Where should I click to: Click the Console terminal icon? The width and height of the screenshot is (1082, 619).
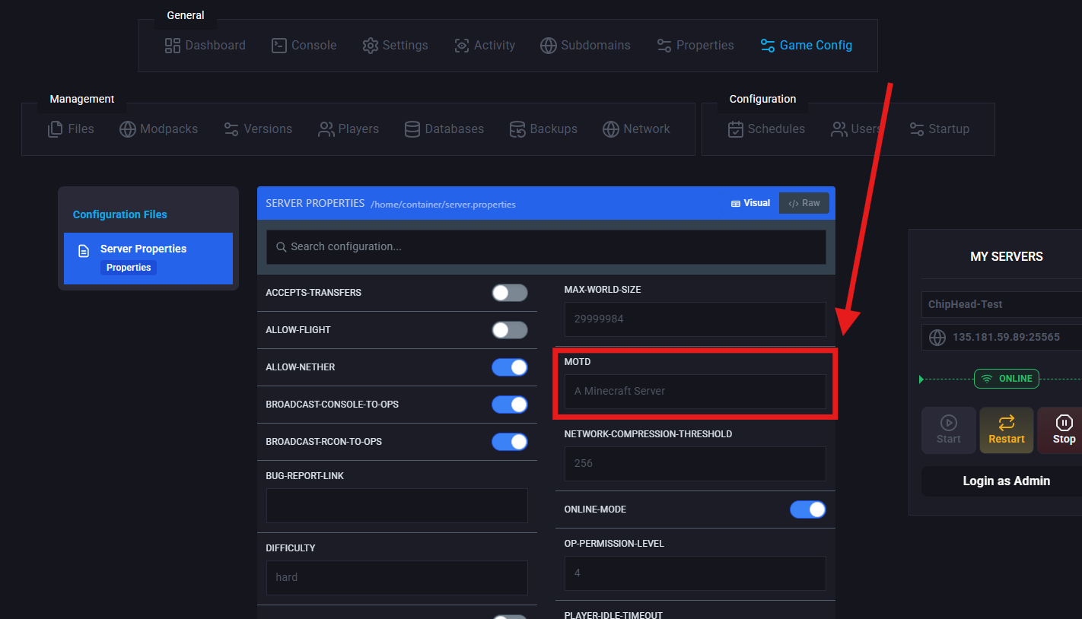[279, 46]
